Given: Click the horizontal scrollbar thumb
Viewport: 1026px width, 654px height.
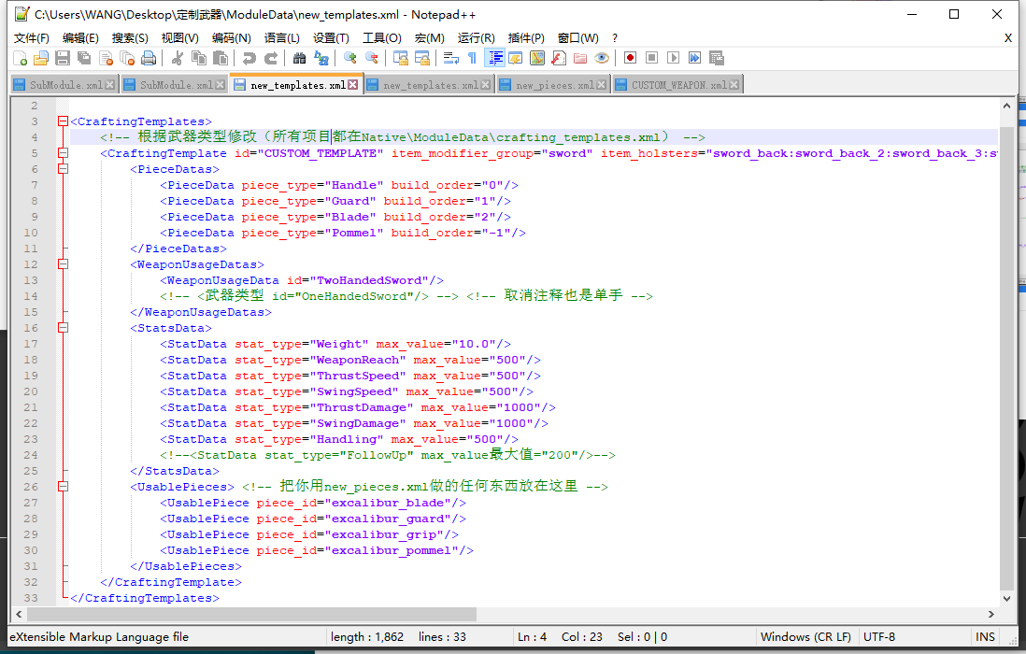Looking at the screenshot, I should pyautogui.click(x=251, y=614).
